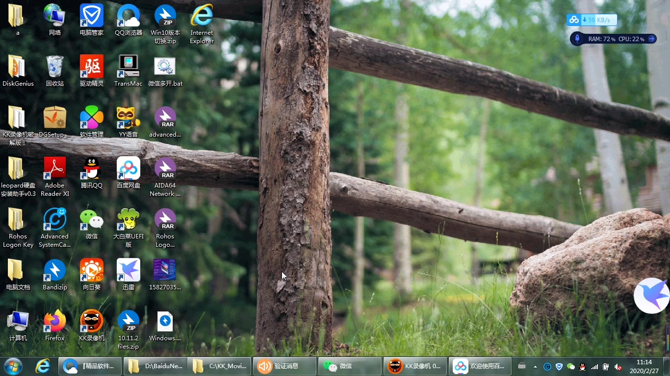Launch 迅雷 desktop shortcut
The image size is (670, 376).
[129, 275]
